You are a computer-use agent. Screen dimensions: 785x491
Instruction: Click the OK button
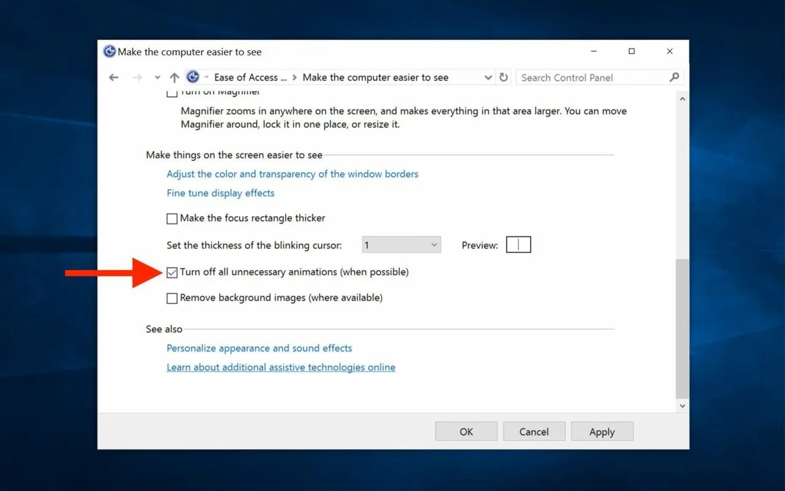tap(466, 431)
